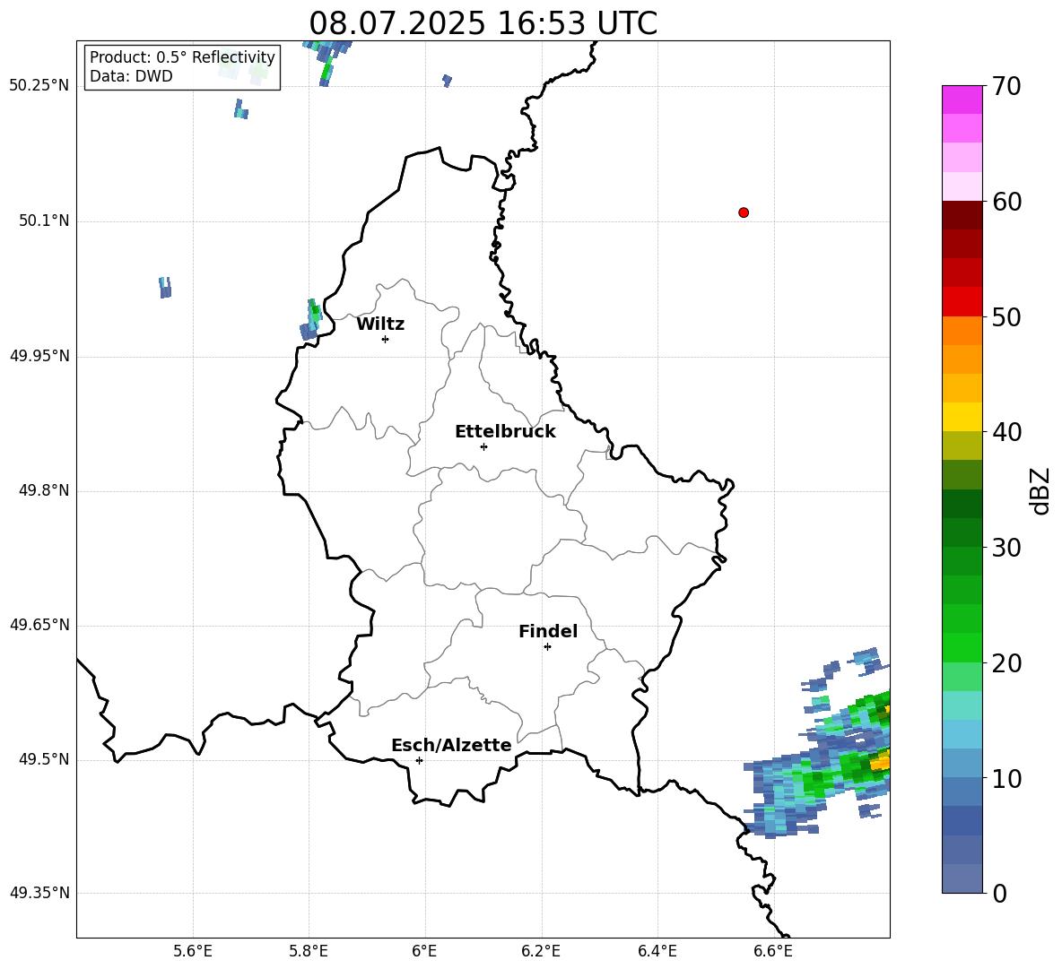Screen dimensions: 1062x969
Task: Click the title '08.07.2025 16:53 UTC'
Action: tap(483, 23)
